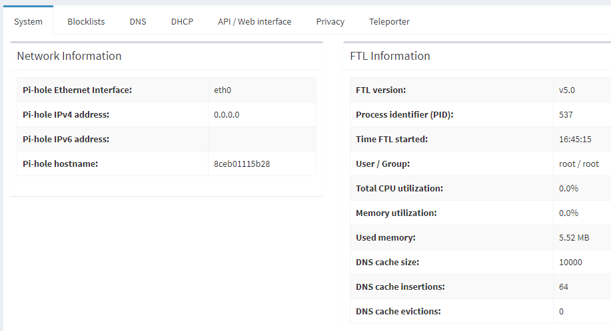
Task: Click the DNS cache size value 10000
Action: [x=570, y=262]
